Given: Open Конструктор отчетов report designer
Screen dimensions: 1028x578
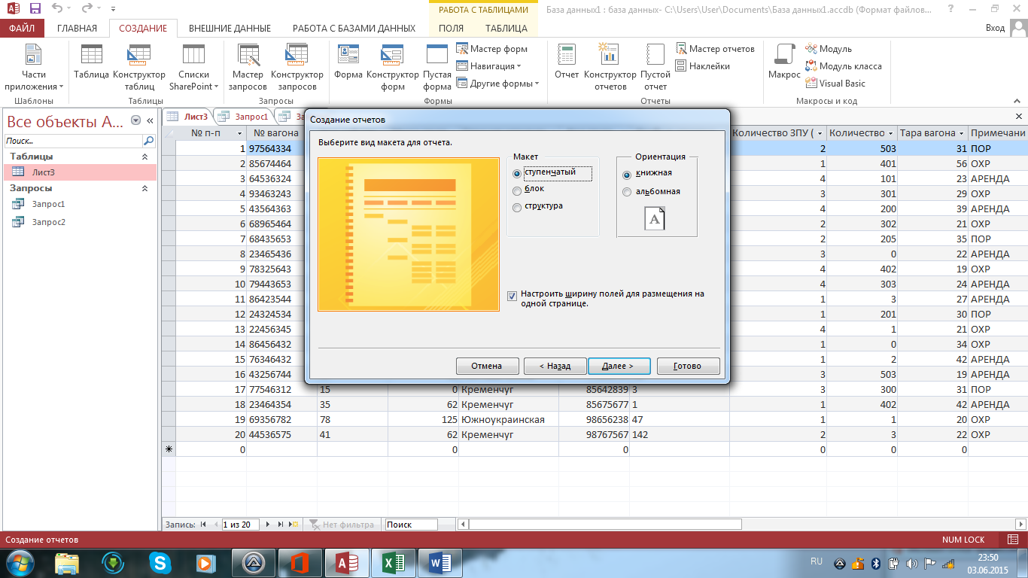Looking at the screenshot, I should click(610, 67).
